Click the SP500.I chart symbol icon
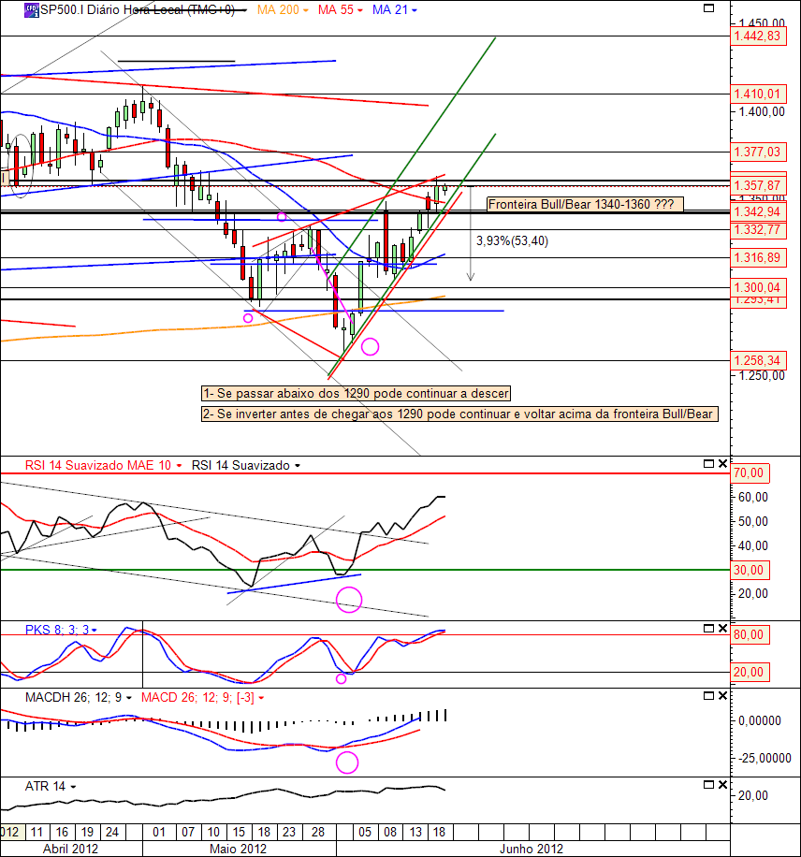The width and height of the screenshot is (801, 857). coord(32,10)
